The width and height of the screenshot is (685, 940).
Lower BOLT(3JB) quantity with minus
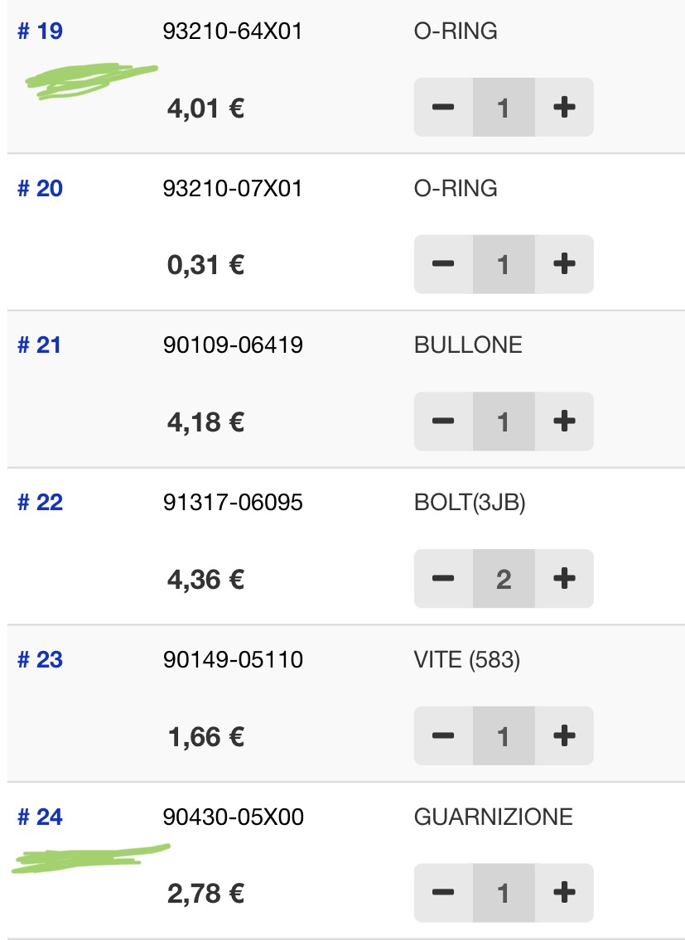pyautogui.click(x=443, y=579)
